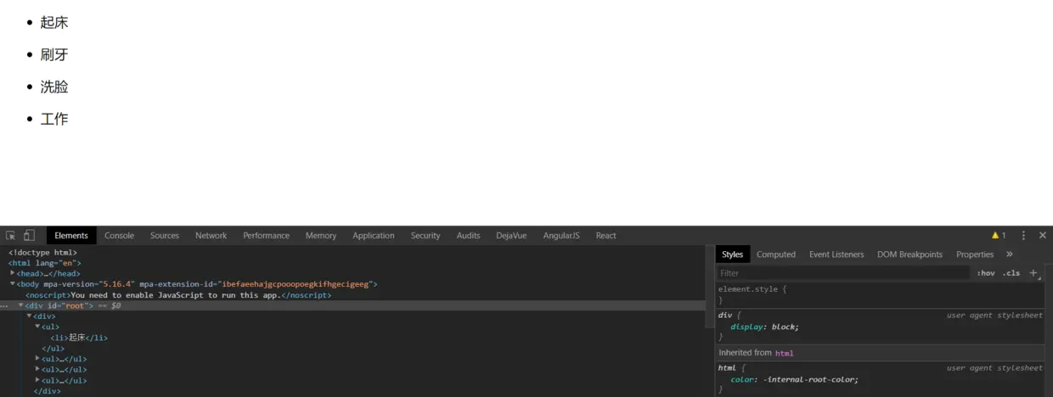The height and width of the screenshot is (397, 1053).
Task: Click the display: block declaration
Action: click(x=765, y=327)
